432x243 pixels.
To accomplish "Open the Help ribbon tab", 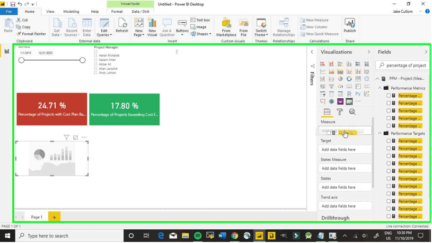I will coord(95,12).
